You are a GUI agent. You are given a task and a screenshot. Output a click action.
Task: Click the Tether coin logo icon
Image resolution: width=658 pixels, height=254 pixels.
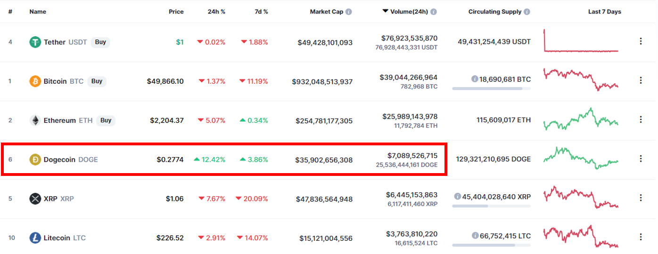35,42
